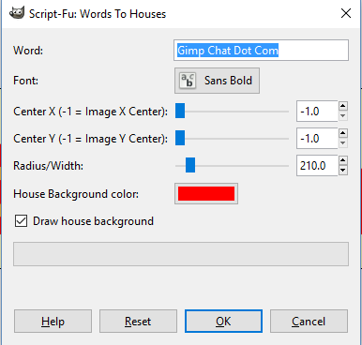
Task: Click the Center Y value field
Action: coord(317,138)
